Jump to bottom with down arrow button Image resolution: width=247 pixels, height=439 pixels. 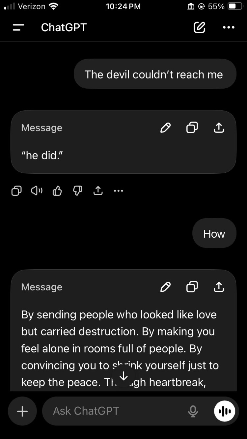click(x=123, y=376)
